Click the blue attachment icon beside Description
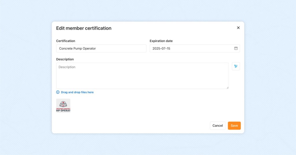The height and width of the screenshot is (155, 296). click(236, 66)
